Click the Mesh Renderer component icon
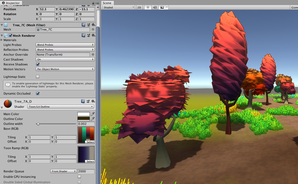This screenshot has width=298, height=184. [x=6, y=35]
